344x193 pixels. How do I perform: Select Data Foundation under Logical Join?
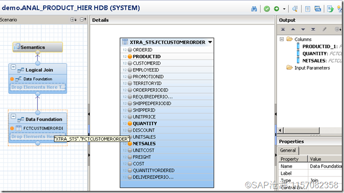pyautogui.click(x=38, y=79)
